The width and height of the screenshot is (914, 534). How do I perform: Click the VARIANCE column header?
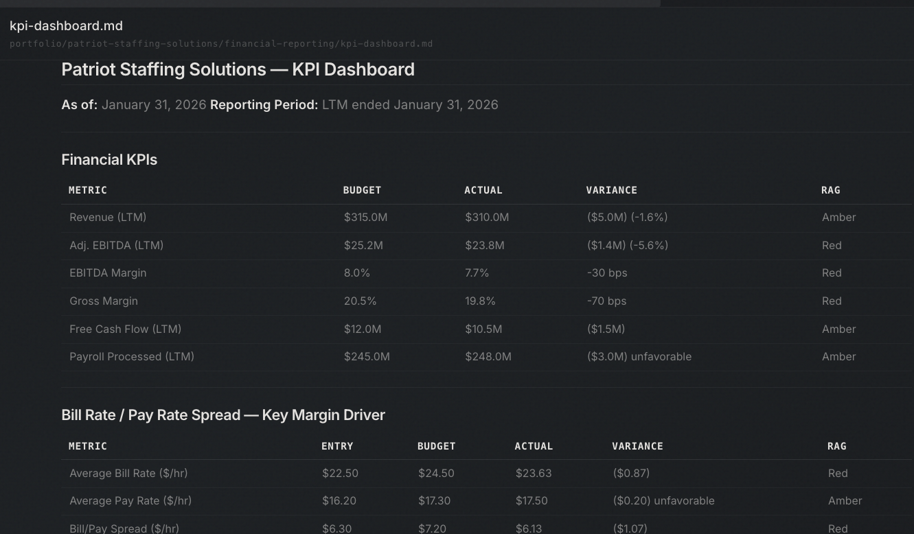pyautogui.click(x=611, y=190)
